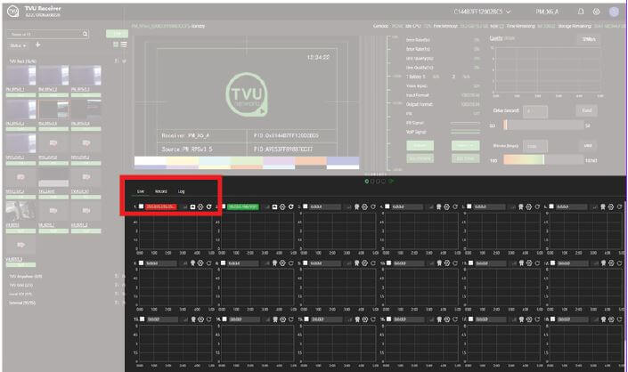Click the bitrate value input field
The height and width of the screenshot is (372, 628).
[535, 146]
